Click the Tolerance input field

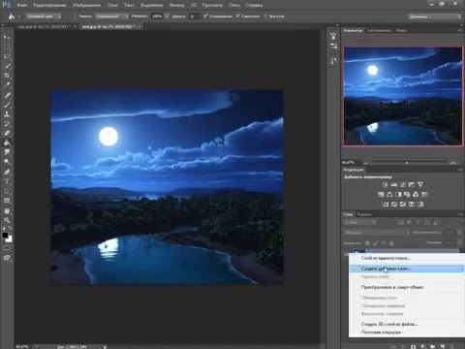click(x=193, y=16)
